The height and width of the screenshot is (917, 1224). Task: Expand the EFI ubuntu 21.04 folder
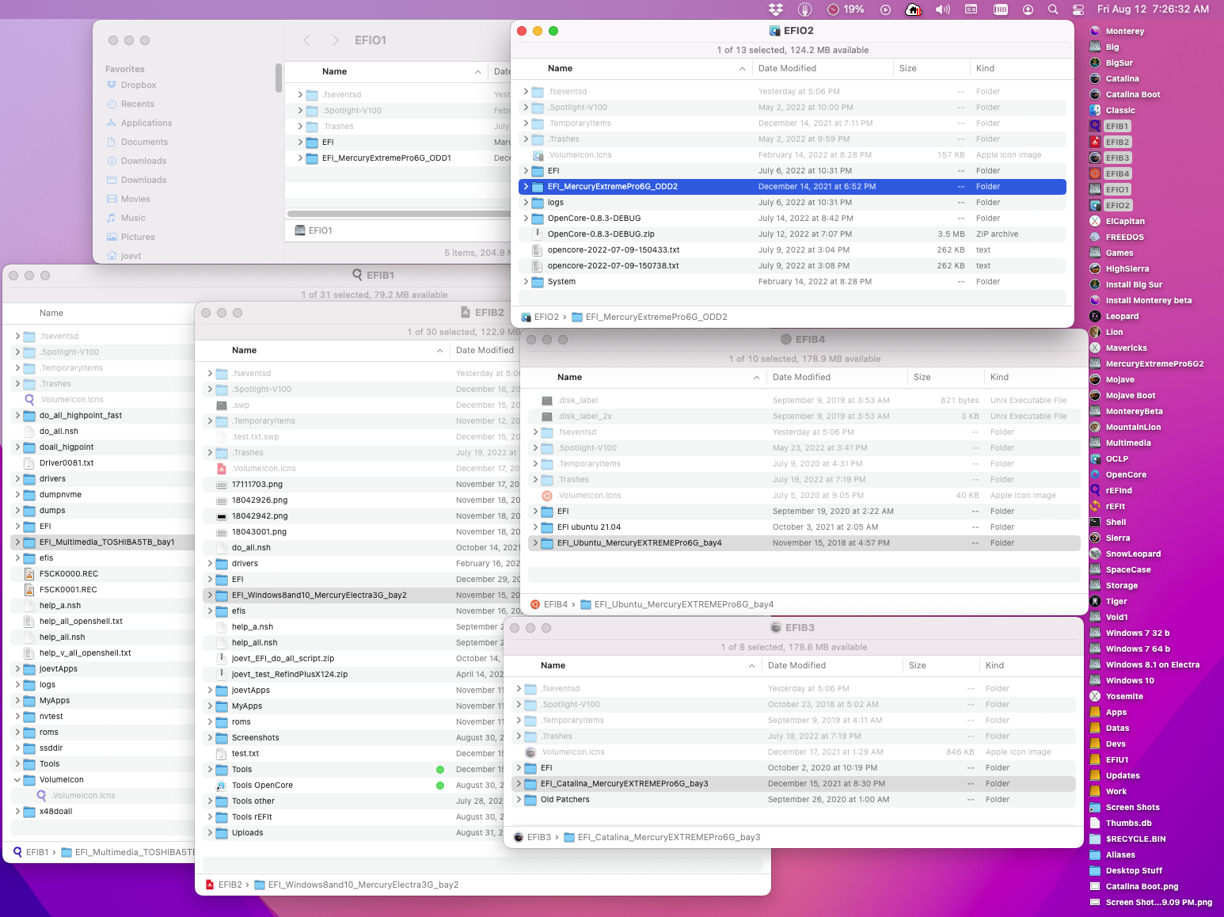(536, 527)
